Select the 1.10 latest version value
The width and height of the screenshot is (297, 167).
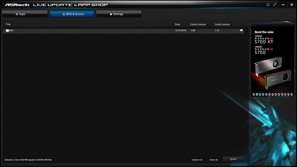pos(217,31)
